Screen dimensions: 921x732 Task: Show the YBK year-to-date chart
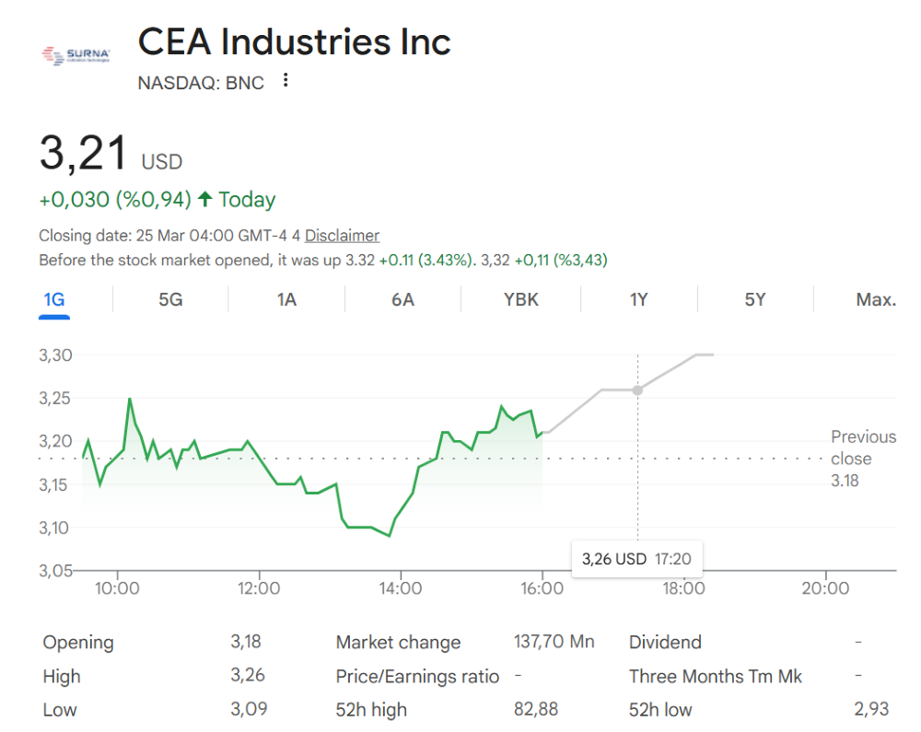coord(521,299)
